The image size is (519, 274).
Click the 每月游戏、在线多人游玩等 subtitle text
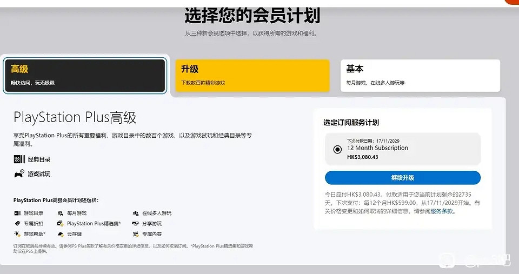point(375,83)
